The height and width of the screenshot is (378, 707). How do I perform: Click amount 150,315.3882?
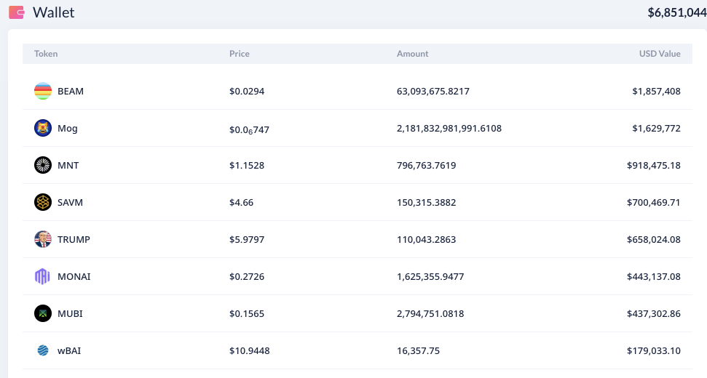(x=426, y=203)
